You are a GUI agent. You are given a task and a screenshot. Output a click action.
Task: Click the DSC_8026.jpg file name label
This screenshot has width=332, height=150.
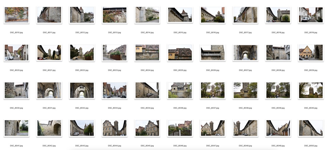(x=213, y=70)
